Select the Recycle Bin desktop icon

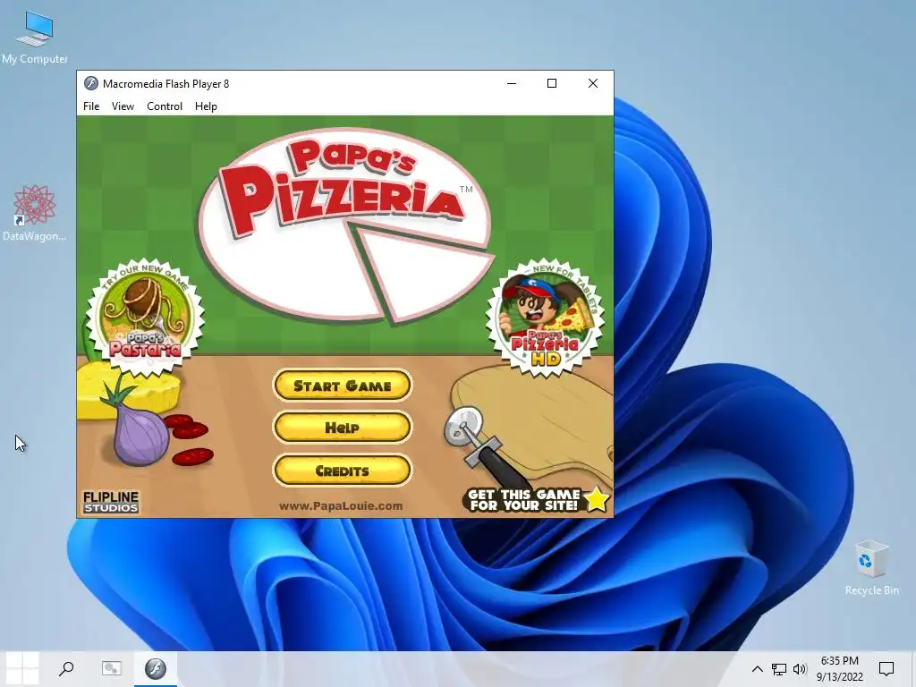871,568
